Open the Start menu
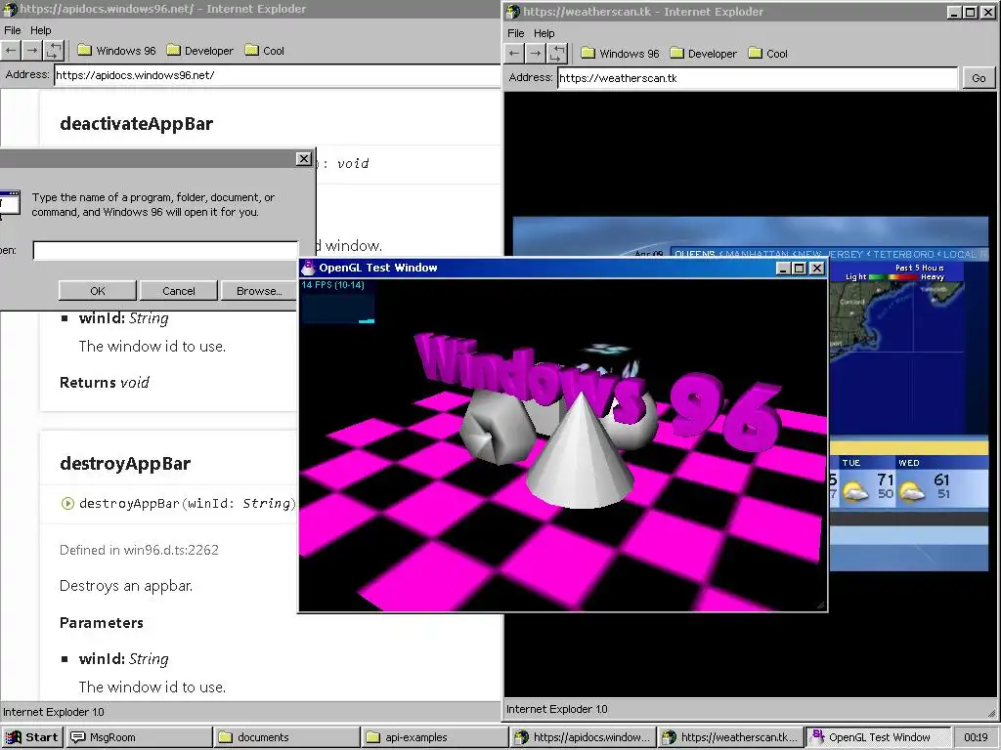The width and height of the screenshot is (1001, 750). coord(32,737)
